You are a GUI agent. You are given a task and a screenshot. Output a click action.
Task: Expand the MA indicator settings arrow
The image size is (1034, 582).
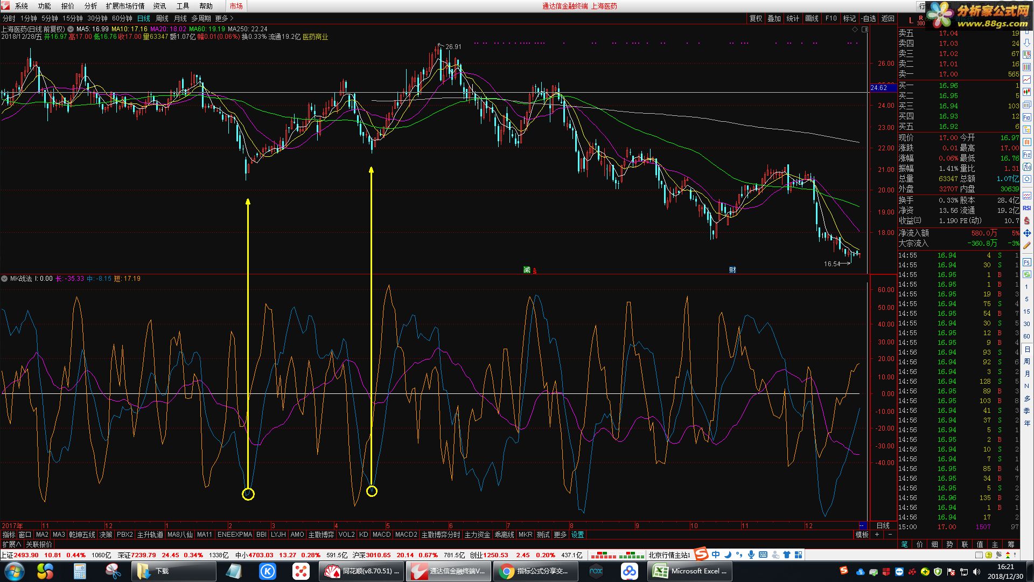[71, 29]
